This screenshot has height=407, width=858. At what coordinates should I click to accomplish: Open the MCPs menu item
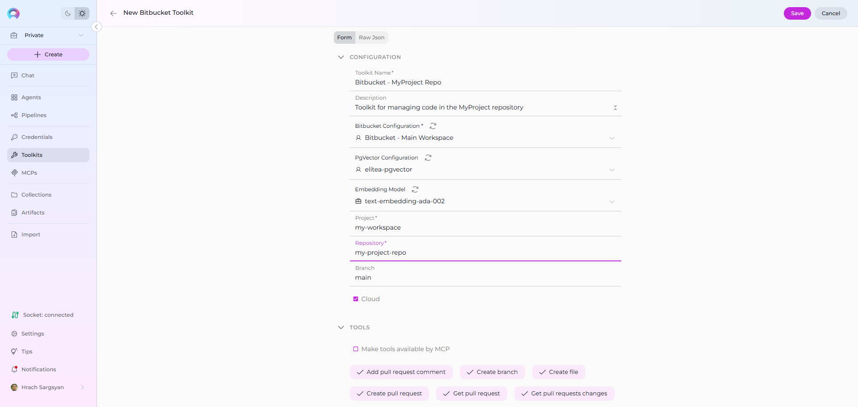pyautogui.click(x=29, y=173)
